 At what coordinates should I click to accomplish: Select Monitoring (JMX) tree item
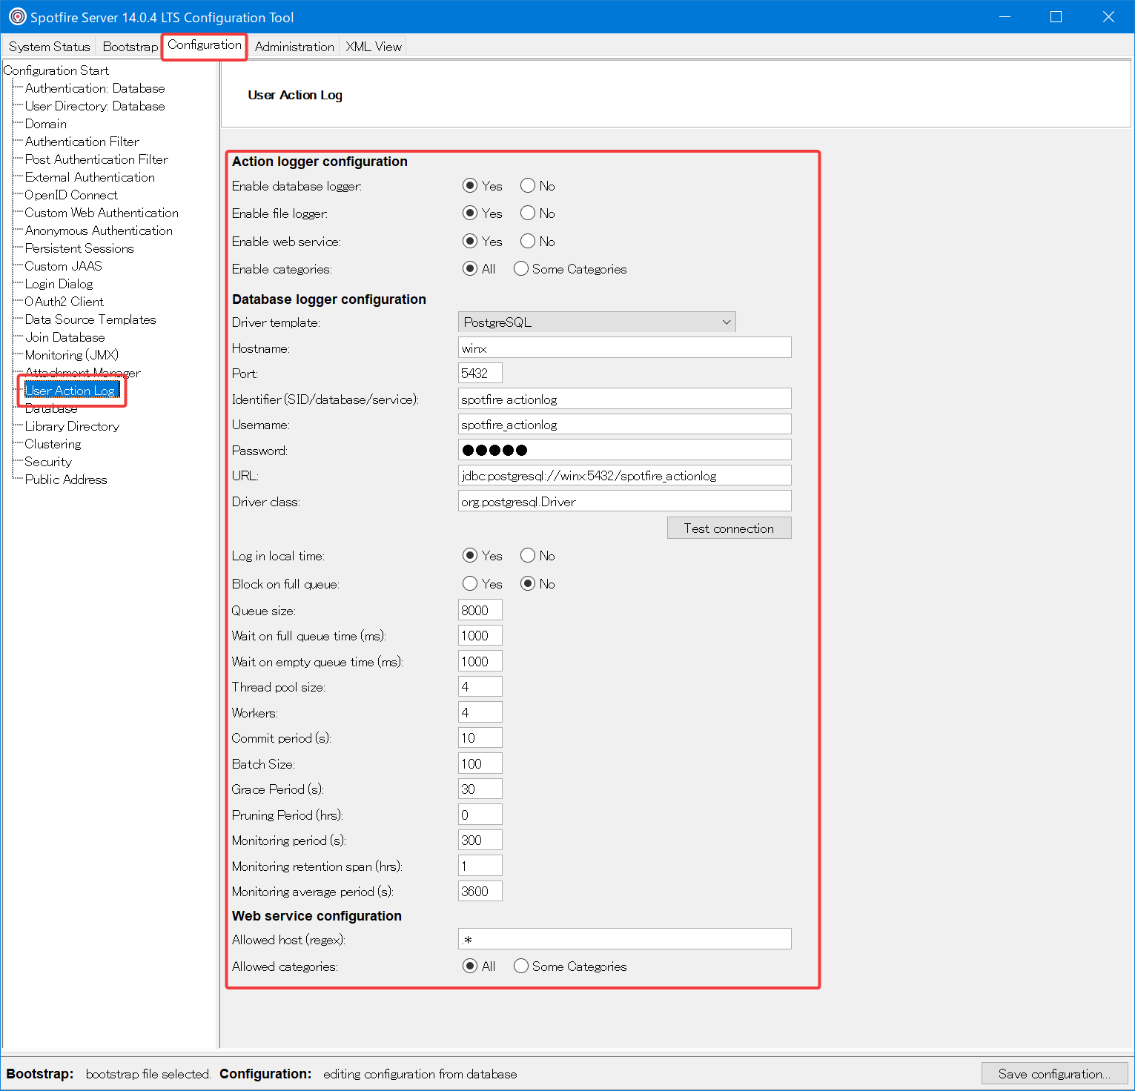72,355
